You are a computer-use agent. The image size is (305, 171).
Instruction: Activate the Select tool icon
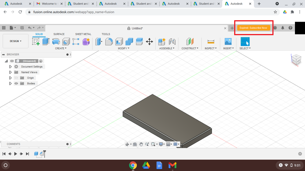pyautogui.click(x=245, y=41)
